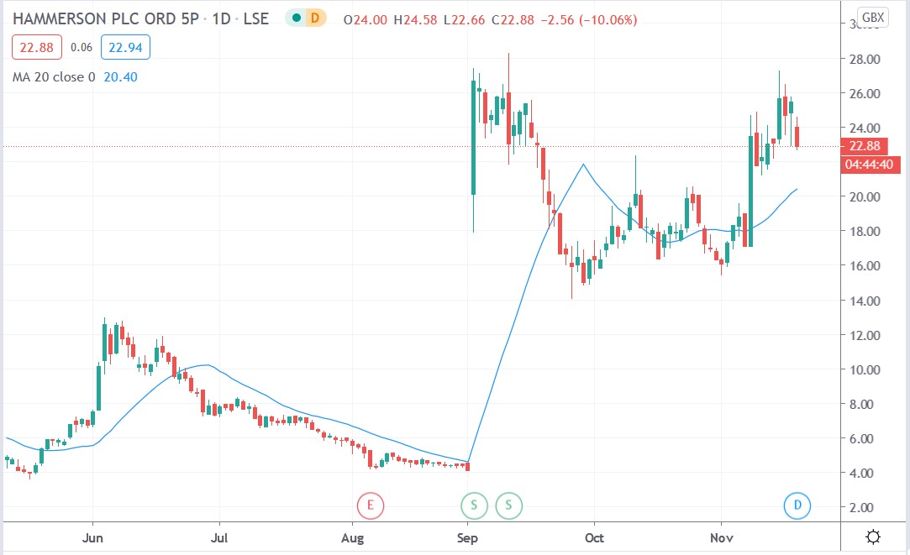
Task: Click the MA value 20.40
Action: pyautogui.click(x=121, y=76)
